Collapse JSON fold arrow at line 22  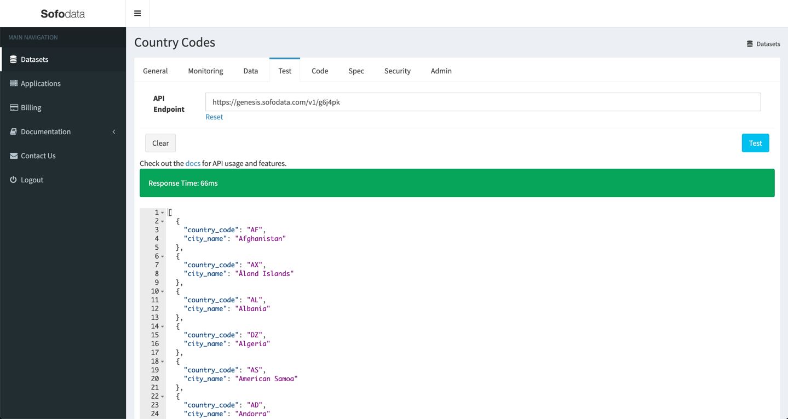tap(163, 397)
